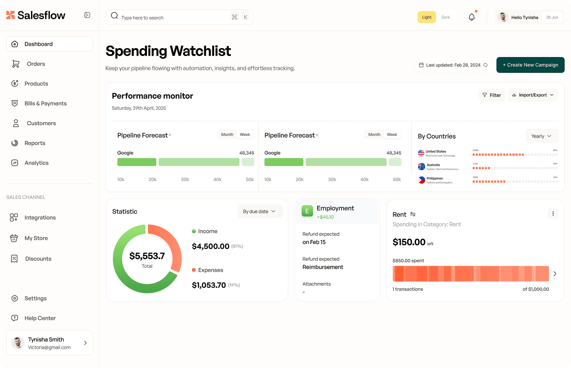Click the Salesflow logo icon
This screenshot has height=368, width=571.
click(x=10, y=15)
